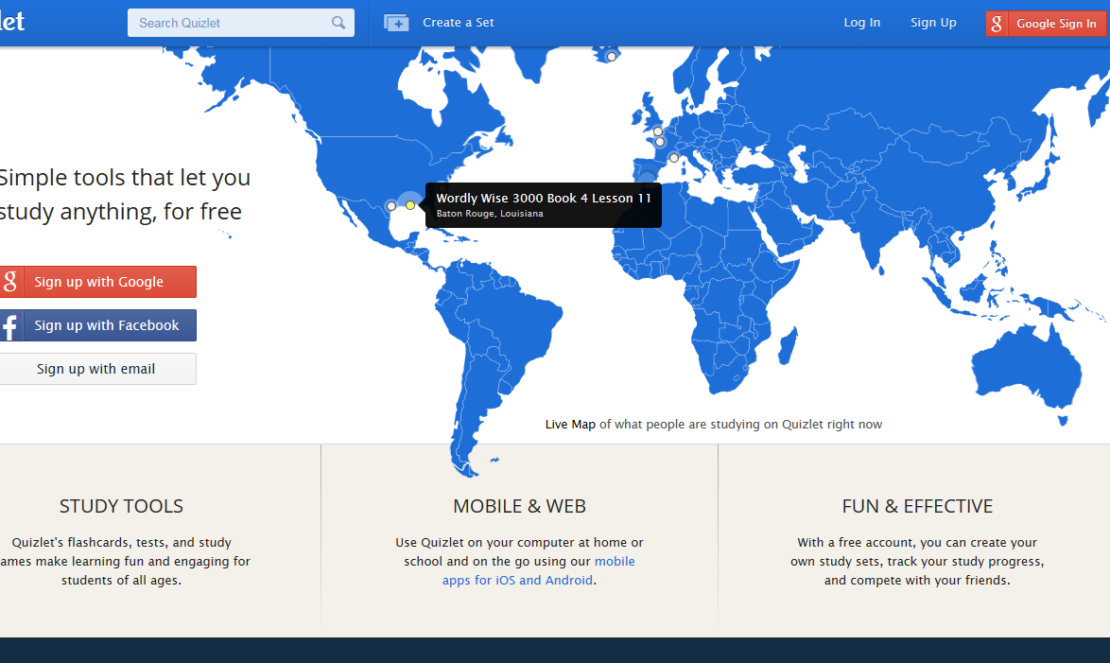Click the Google icon on Sign up with Google
Screen dimensions: 1110x663
pos(9,282)
